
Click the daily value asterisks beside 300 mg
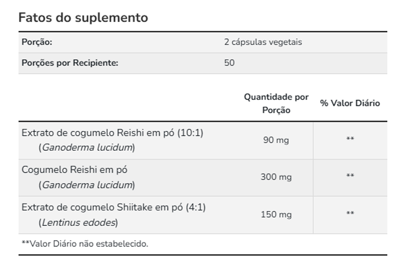350,176
